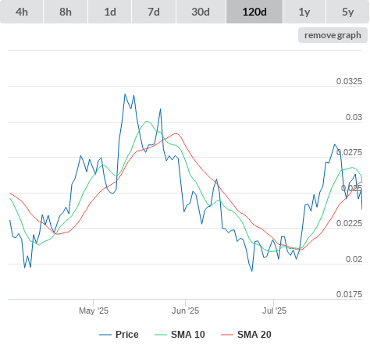Open the 5y time range

348,12
